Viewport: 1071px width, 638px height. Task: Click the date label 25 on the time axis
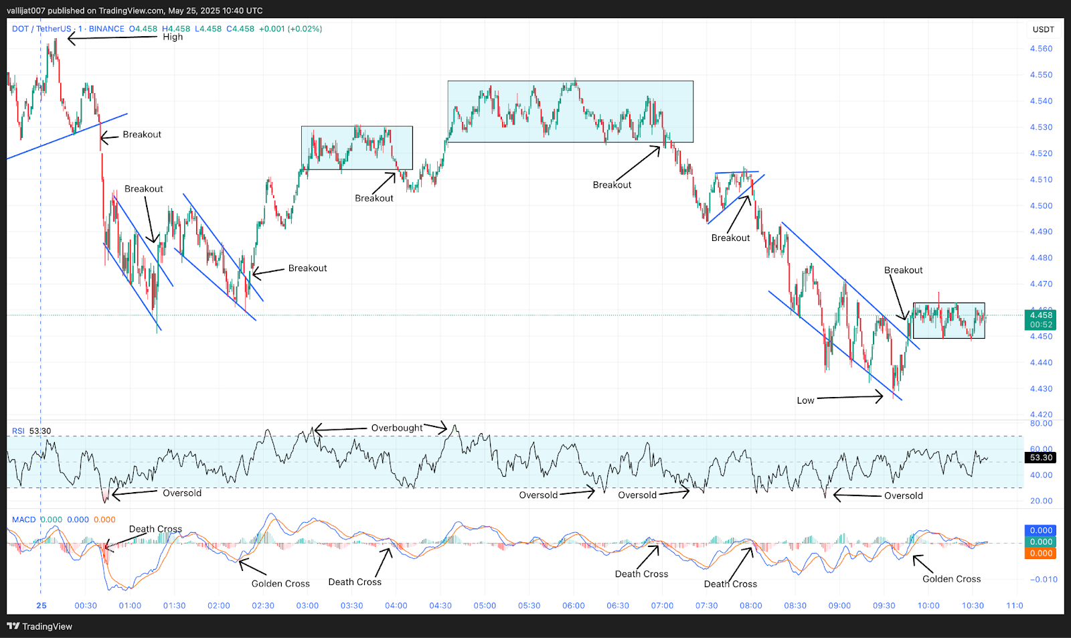(x=42, y=605)
